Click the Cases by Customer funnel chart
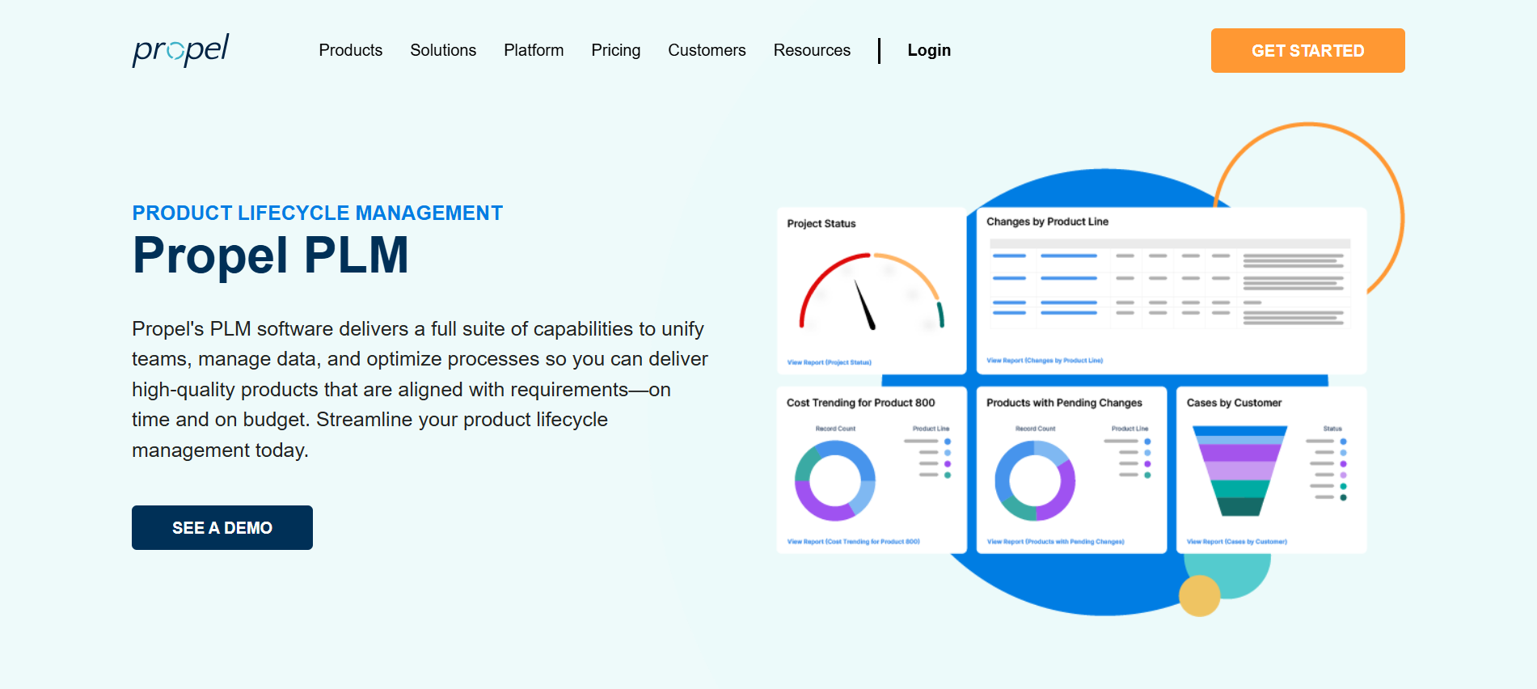 point(1239,471)
